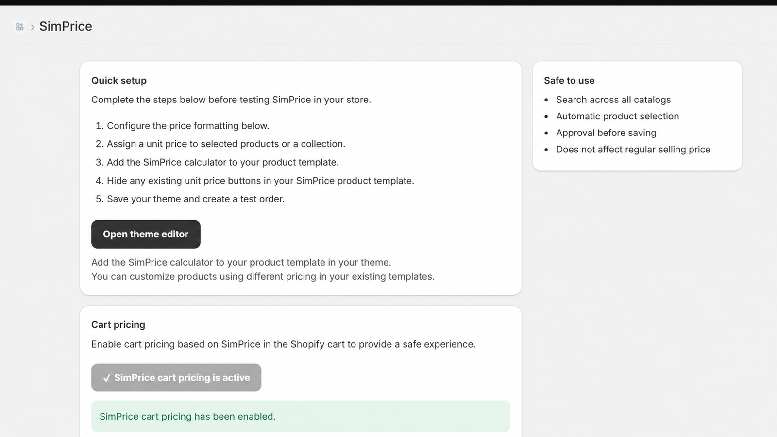Click the Safe to use heading
The height and width of the screenshot is (437, 777).
pos(569,80)
